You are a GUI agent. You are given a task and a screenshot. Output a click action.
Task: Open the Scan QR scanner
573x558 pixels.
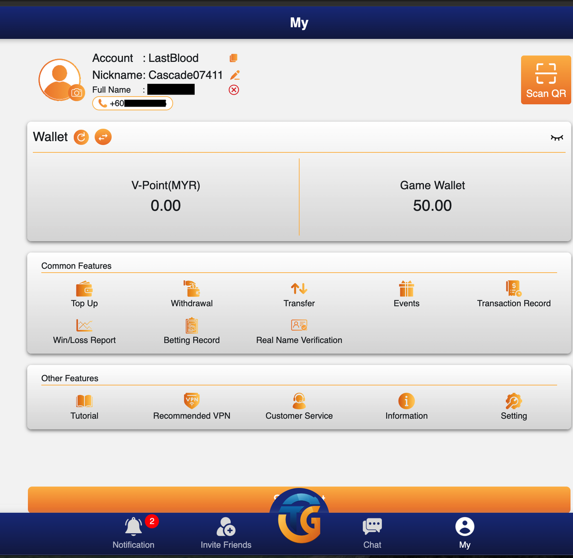tap(546, 80)
